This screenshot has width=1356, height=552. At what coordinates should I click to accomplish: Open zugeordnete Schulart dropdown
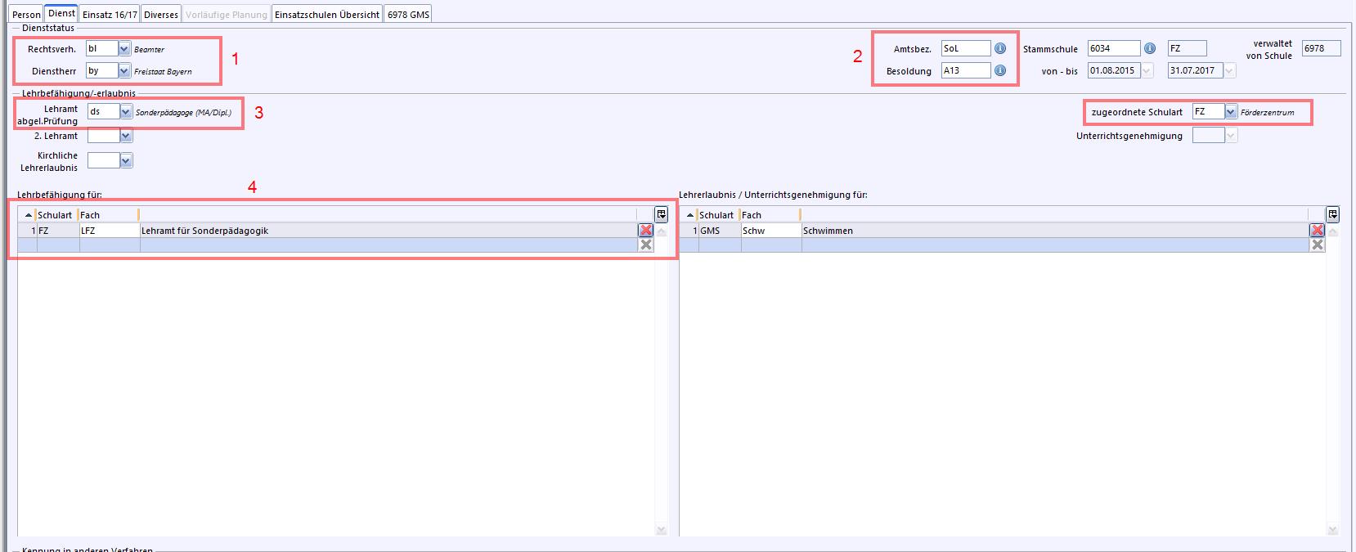tap(1231, 111)
